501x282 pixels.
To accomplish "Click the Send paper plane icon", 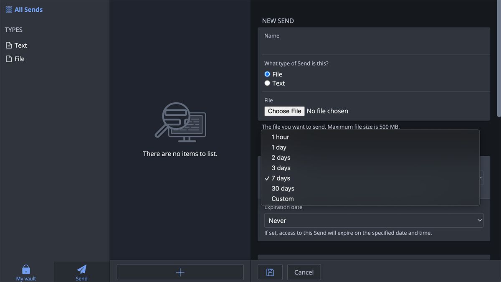I will click(81, 269).
